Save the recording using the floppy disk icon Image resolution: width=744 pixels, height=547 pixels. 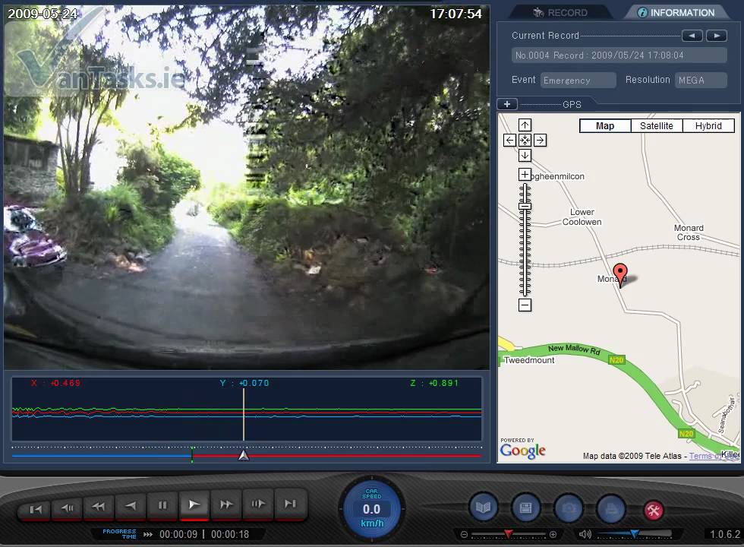tap(525, 508)
